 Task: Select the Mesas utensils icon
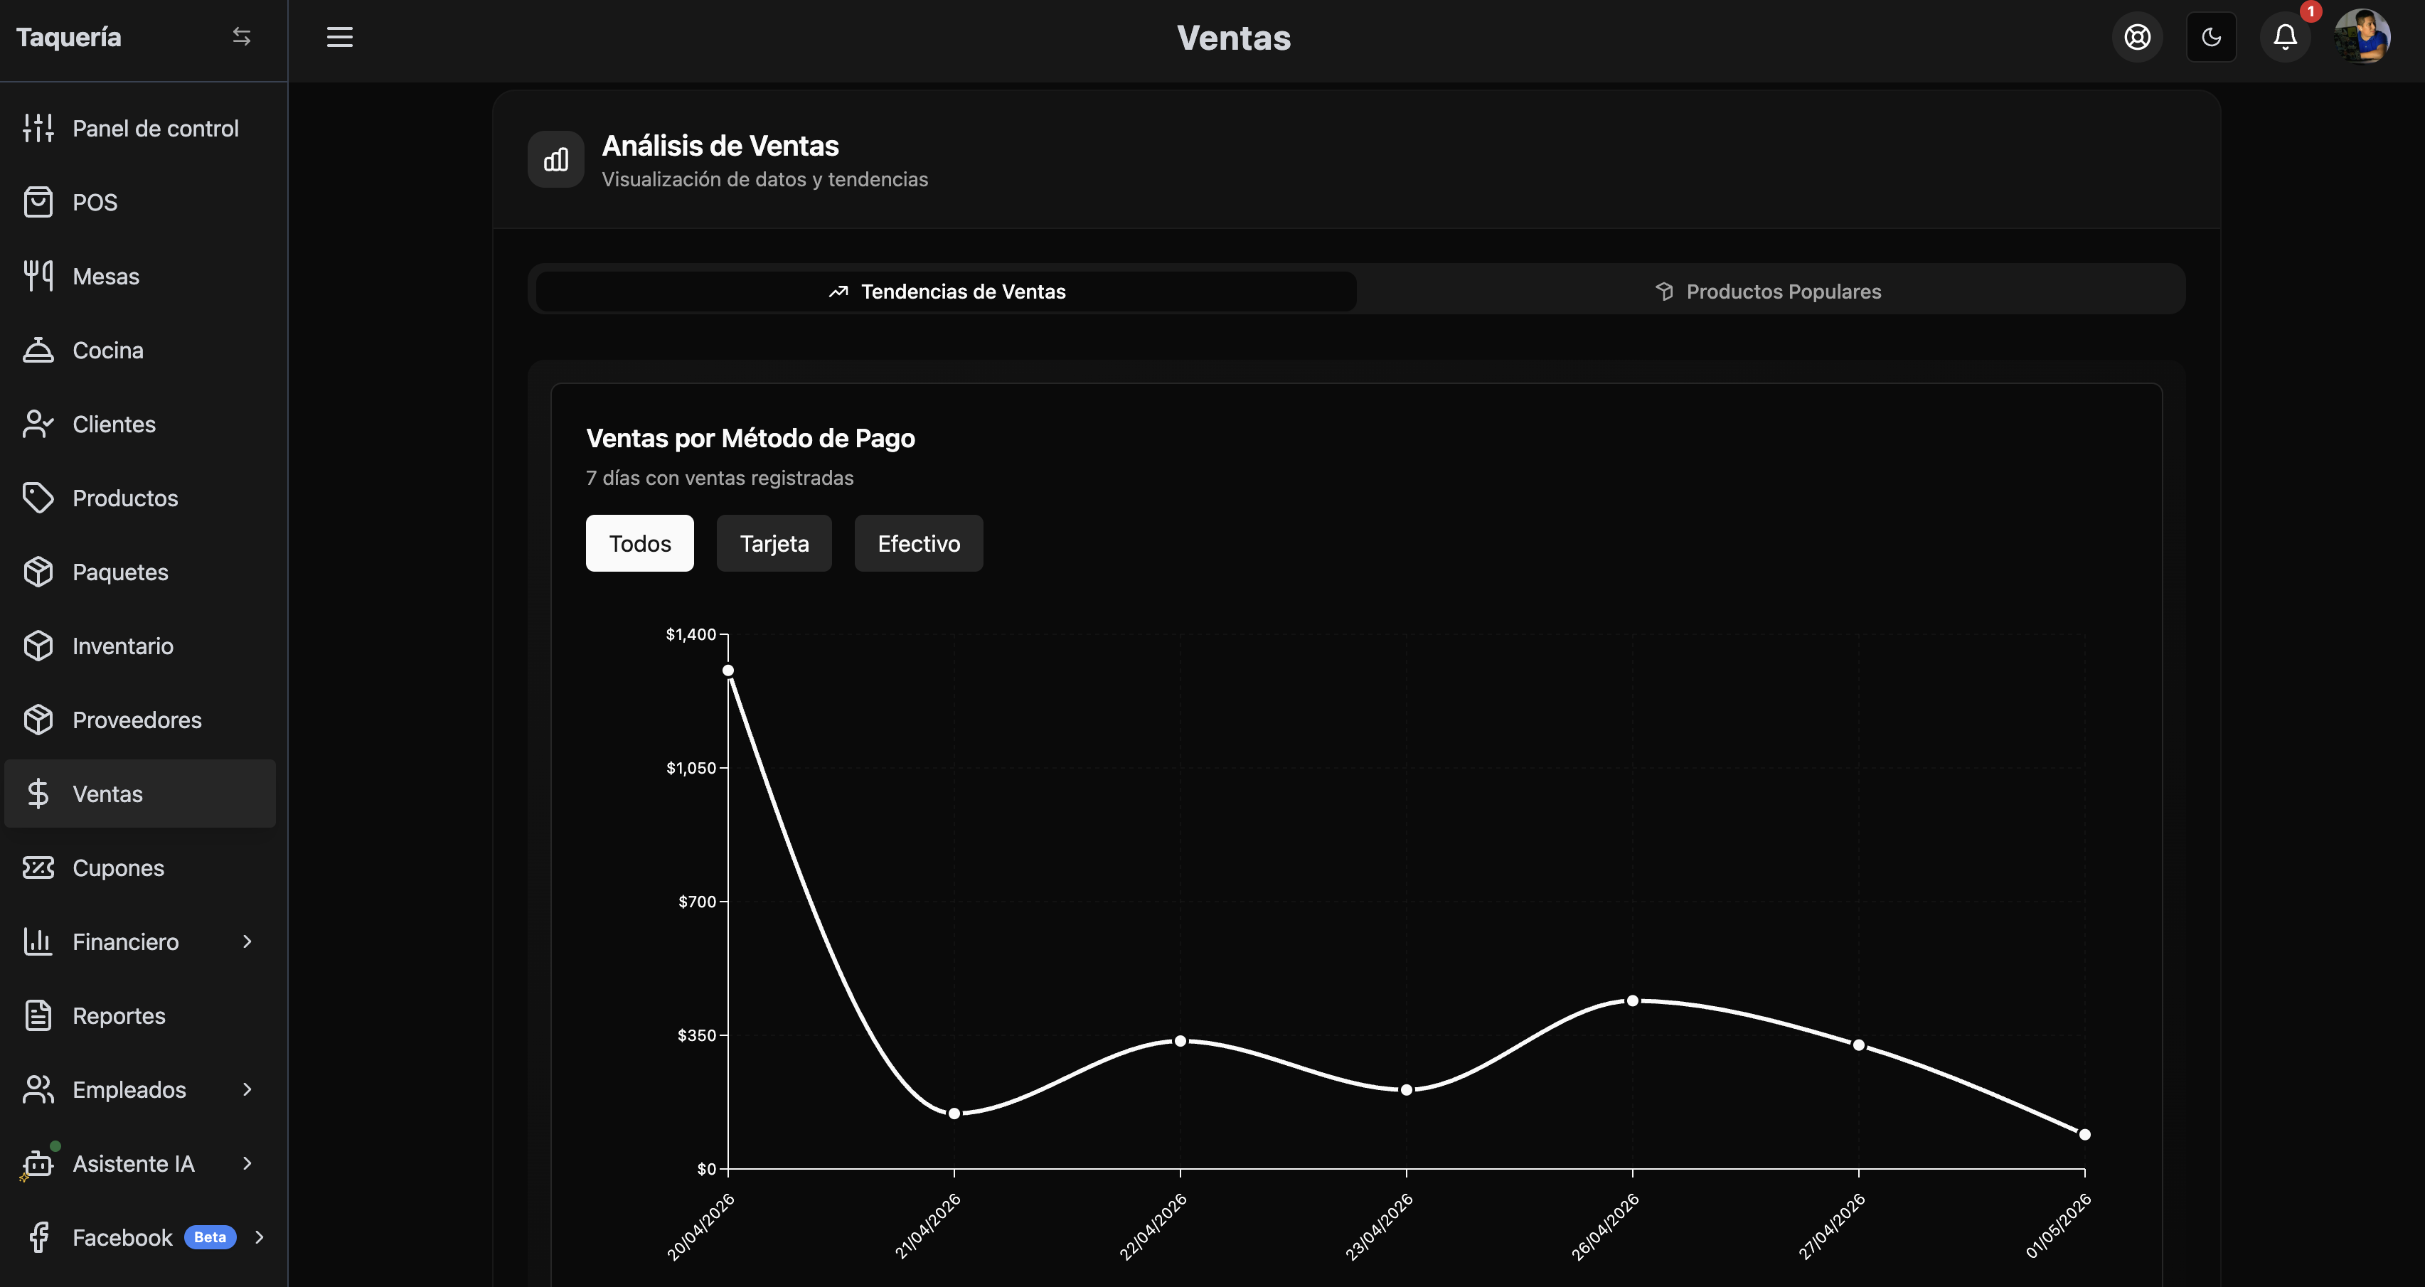point(38,276)
